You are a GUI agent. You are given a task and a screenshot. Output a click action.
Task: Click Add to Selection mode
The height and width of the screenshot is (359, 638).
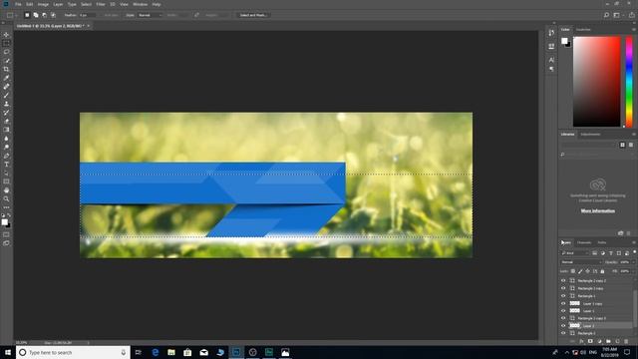[36, 15]
